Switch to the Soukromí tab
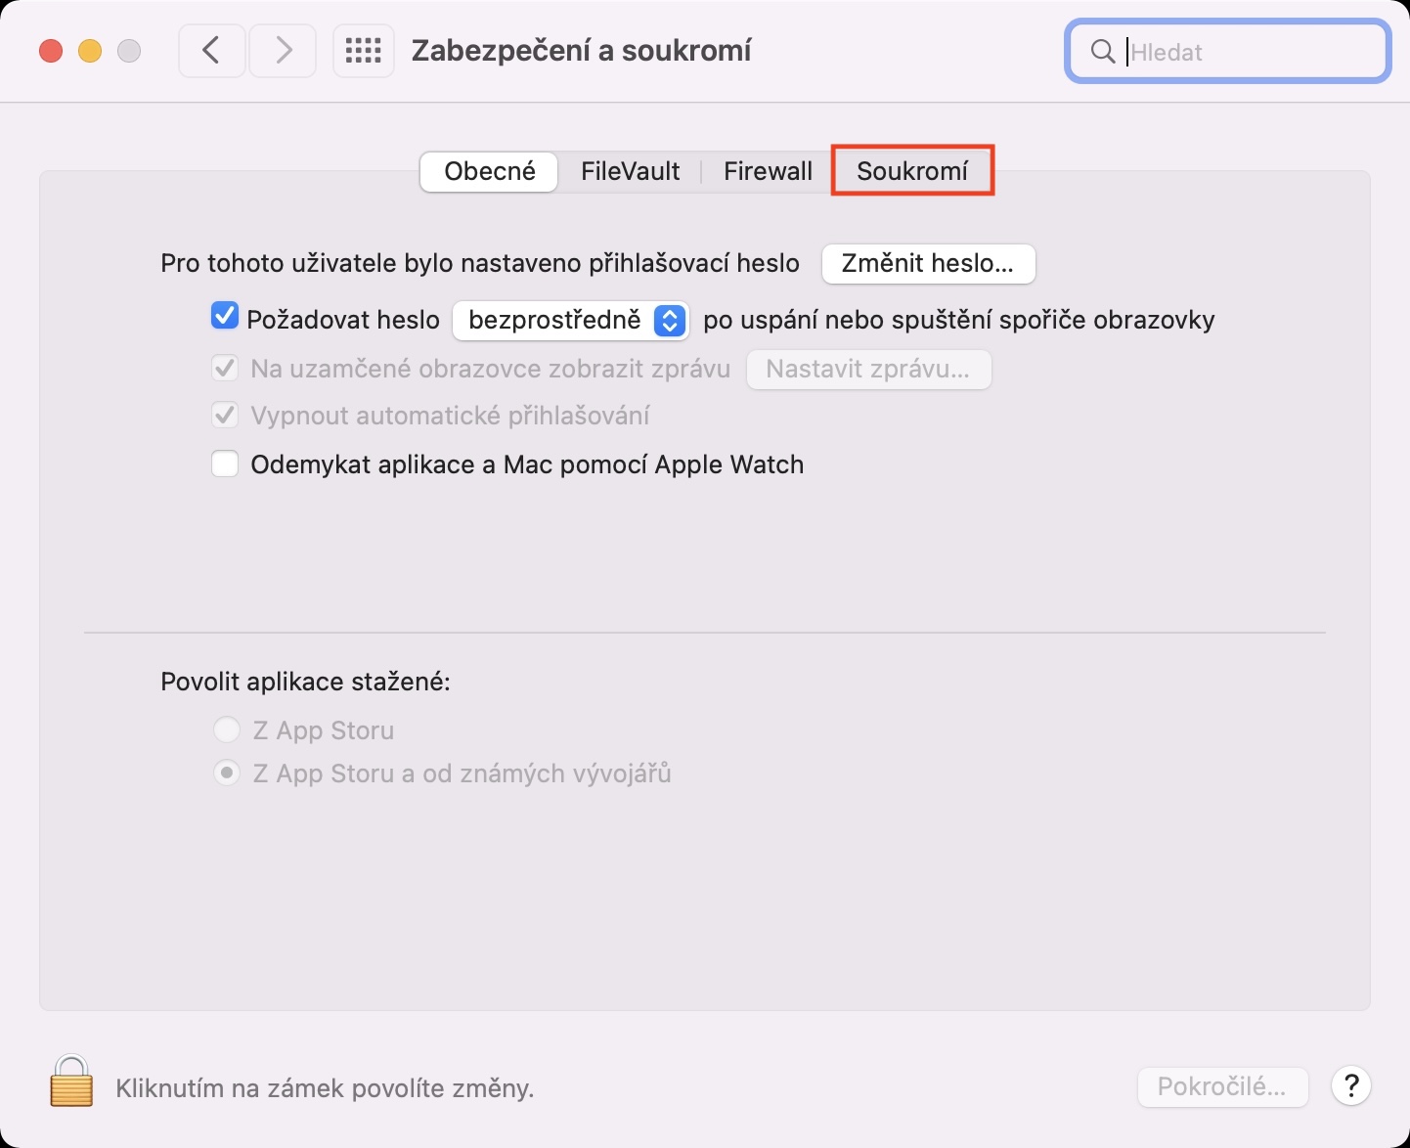This screenshot has width=1410, height=1148. pos(912,171)
